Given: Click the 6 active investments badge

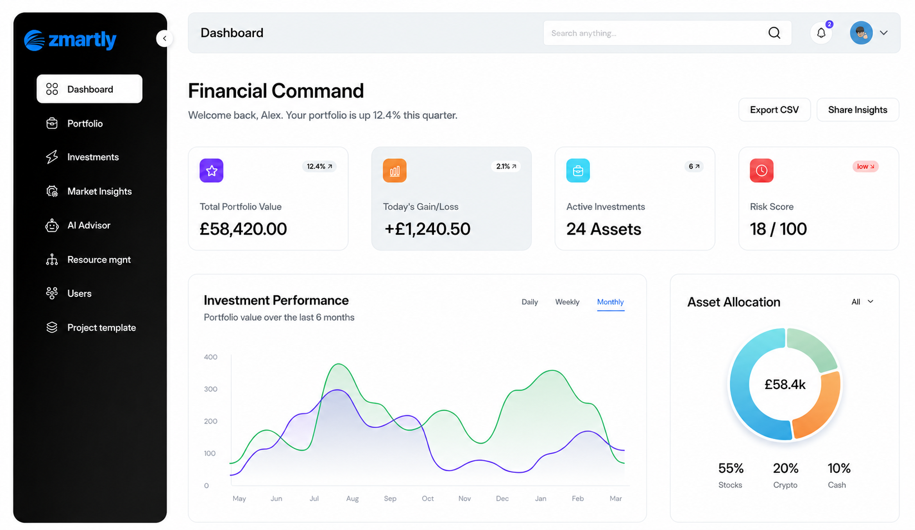Looking at the screenshot, I should [694, 166].
